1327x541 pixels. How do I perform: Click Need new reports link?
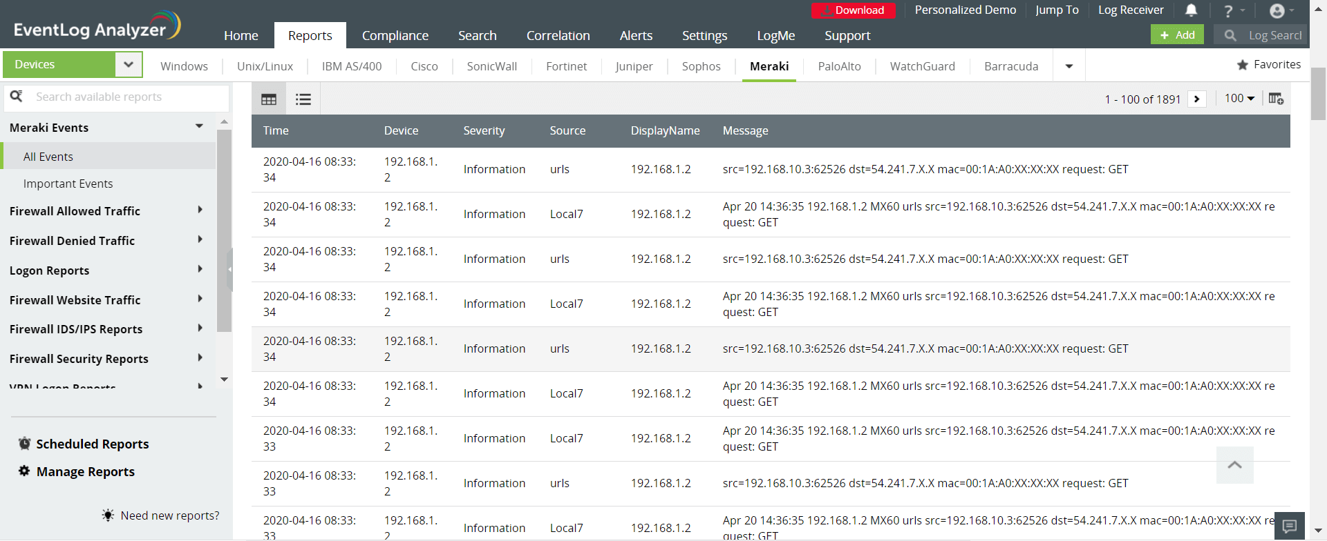[x=170, y=515]
